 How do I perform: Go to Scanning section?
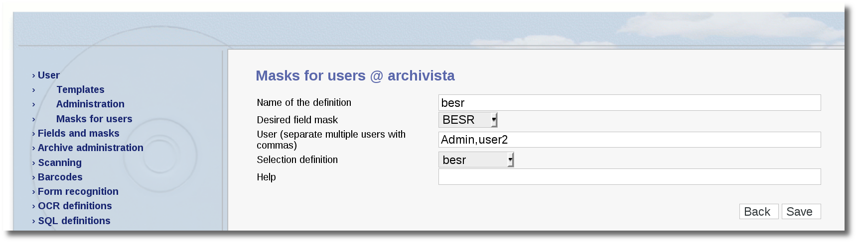(x=60, y=162)
